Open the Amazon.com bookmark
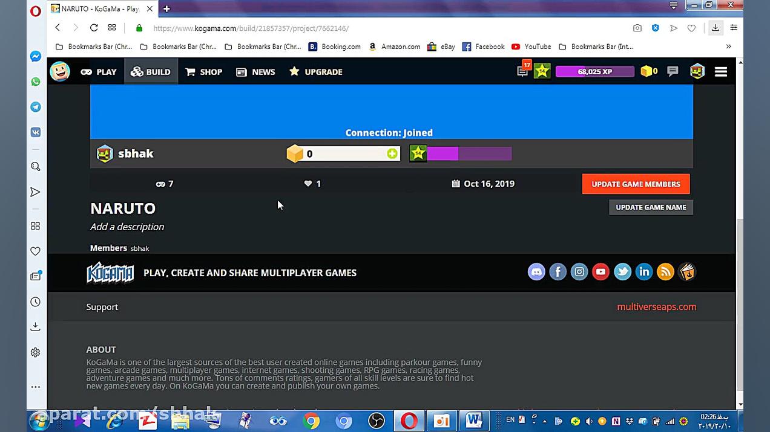The height and width of the screenshot is (432, 770). pos(394,47)
